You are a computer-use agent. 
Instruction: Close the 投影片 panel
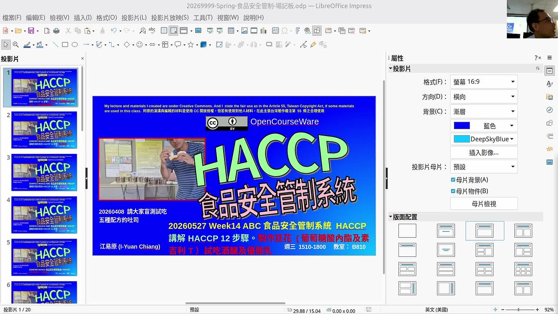(x=82, y=58)
